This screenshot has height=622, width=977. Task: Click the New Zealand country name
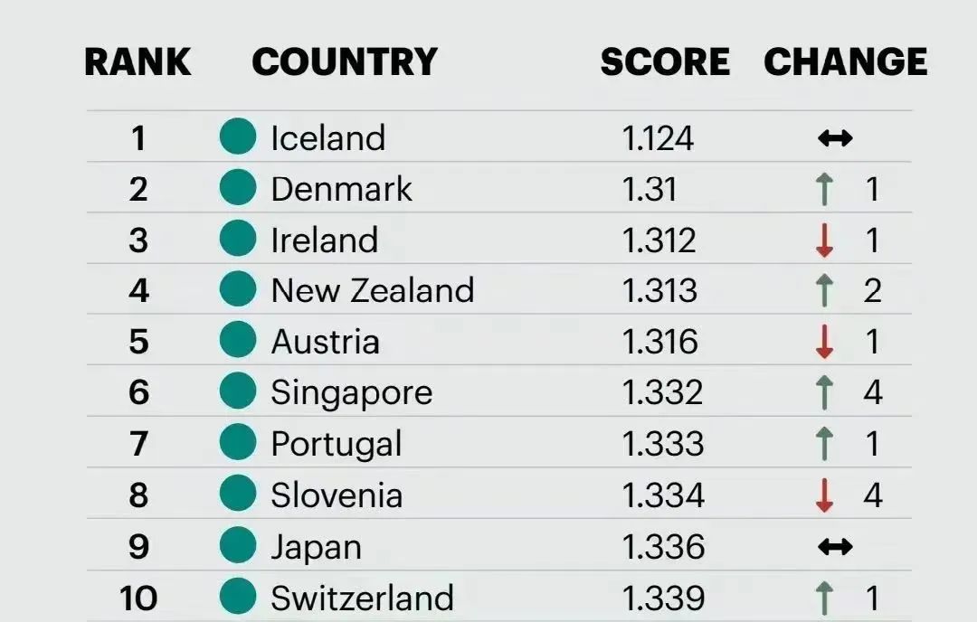point(373,290)
